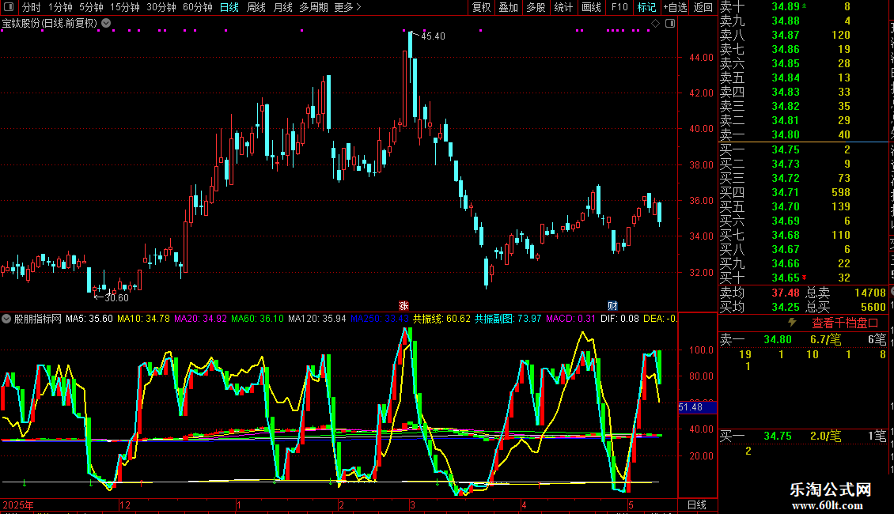Toggle the chart layout panel icon
This screenshot has height=514, width=894.
[670, 24]
